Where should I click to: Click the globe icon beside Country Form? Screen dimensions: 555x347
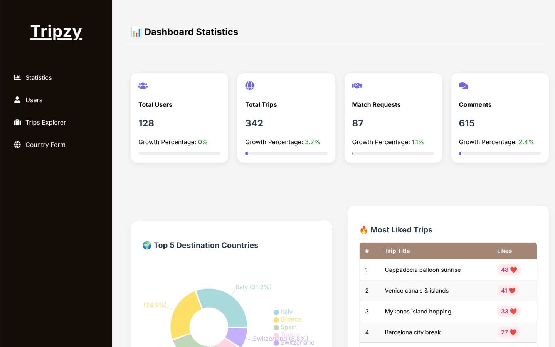[17, 145]
